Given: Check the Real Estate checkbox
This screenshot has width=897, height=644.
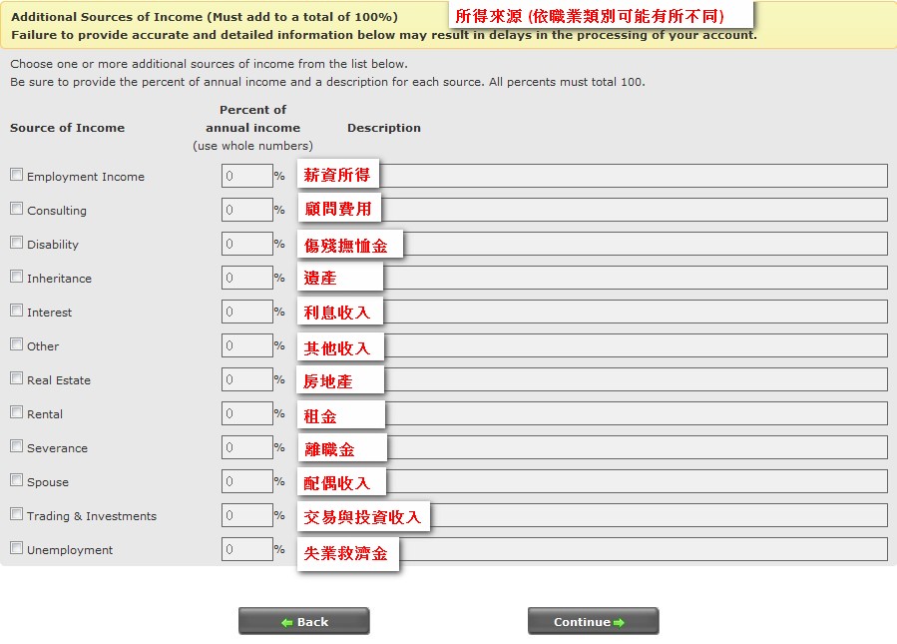Looking at the screenshot, I should pyautogui.click(x=17, y=378).
